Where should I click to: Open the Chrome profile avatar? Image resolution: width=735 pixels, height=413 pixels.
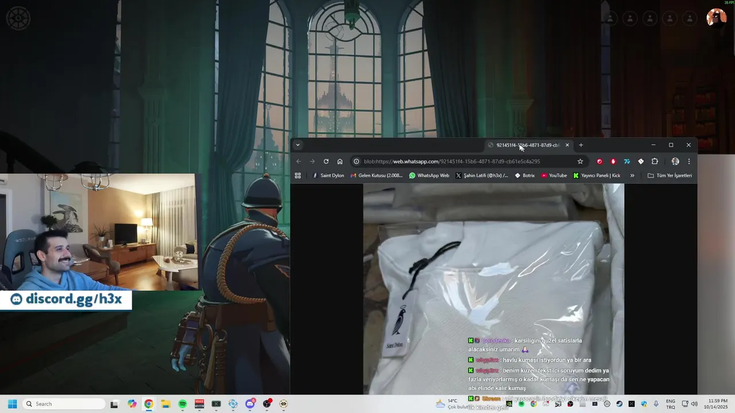click(675, 161)
